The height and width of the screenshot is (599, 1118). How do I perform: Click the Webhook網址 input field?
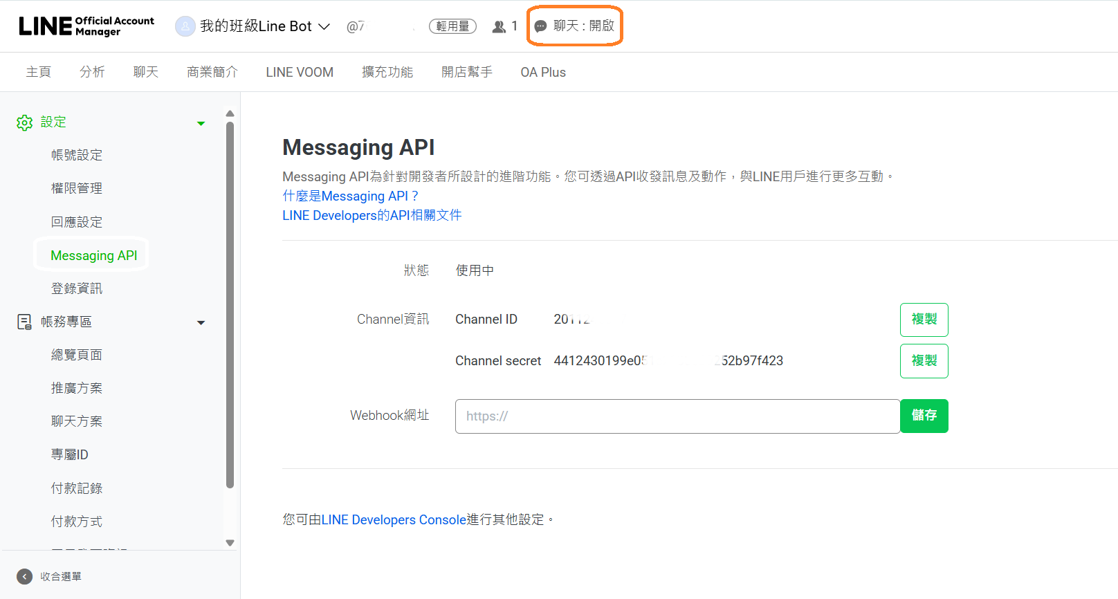point(678,416)
